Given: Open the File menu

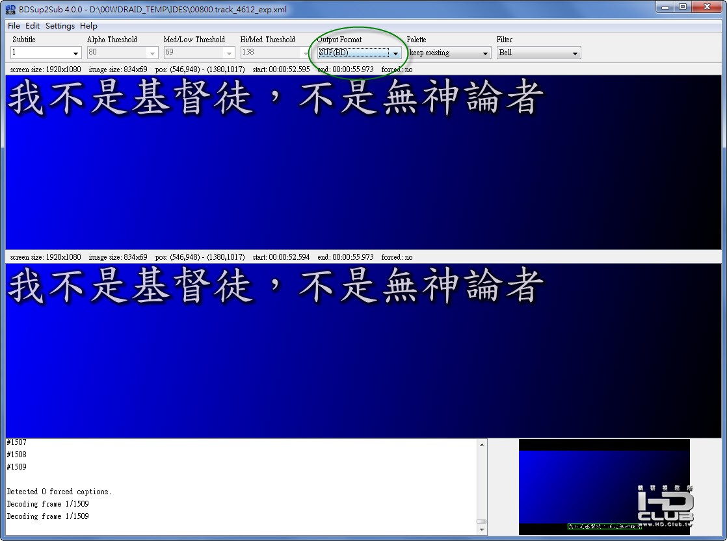Looking at the screenshot, I should 12,26.
